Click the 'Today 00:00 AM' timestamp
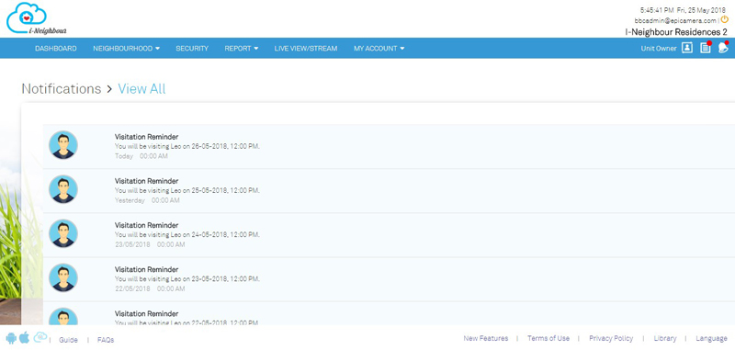This screenshot has height=350, width=735. click(x=141, y=156)
